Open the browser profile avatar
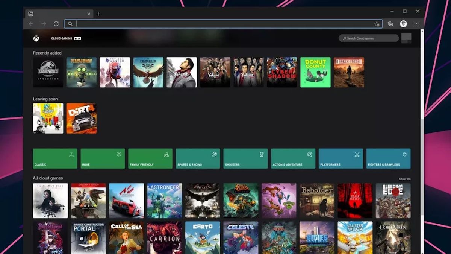This screenshot has width=451, height=254. click(403, 24)
